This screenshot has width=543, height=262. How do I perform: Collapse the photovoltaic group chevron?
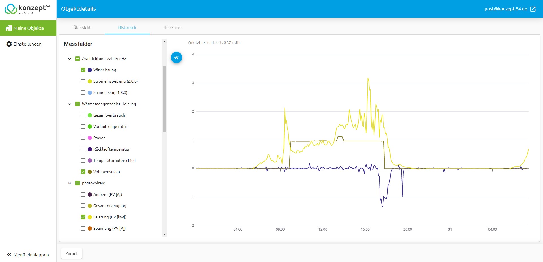(70, 183)
